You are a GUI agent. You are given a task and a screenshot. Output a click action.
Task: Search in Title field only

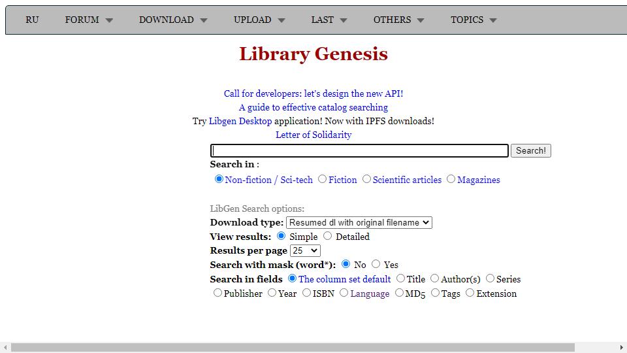click(x=400, y=278)
